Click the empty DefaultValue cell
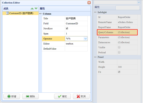This screenshot has height=103, width=143. (76, 49)
